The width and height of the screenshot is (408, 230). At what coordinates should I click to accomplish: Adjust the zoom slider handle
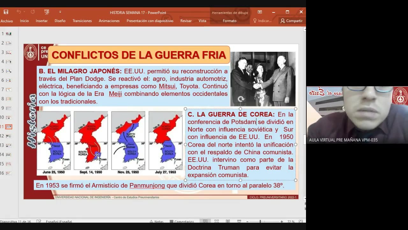coord(260,221)
